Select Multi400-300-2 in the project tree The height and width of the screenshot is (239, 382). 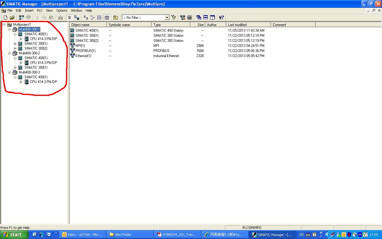[29, 53]
